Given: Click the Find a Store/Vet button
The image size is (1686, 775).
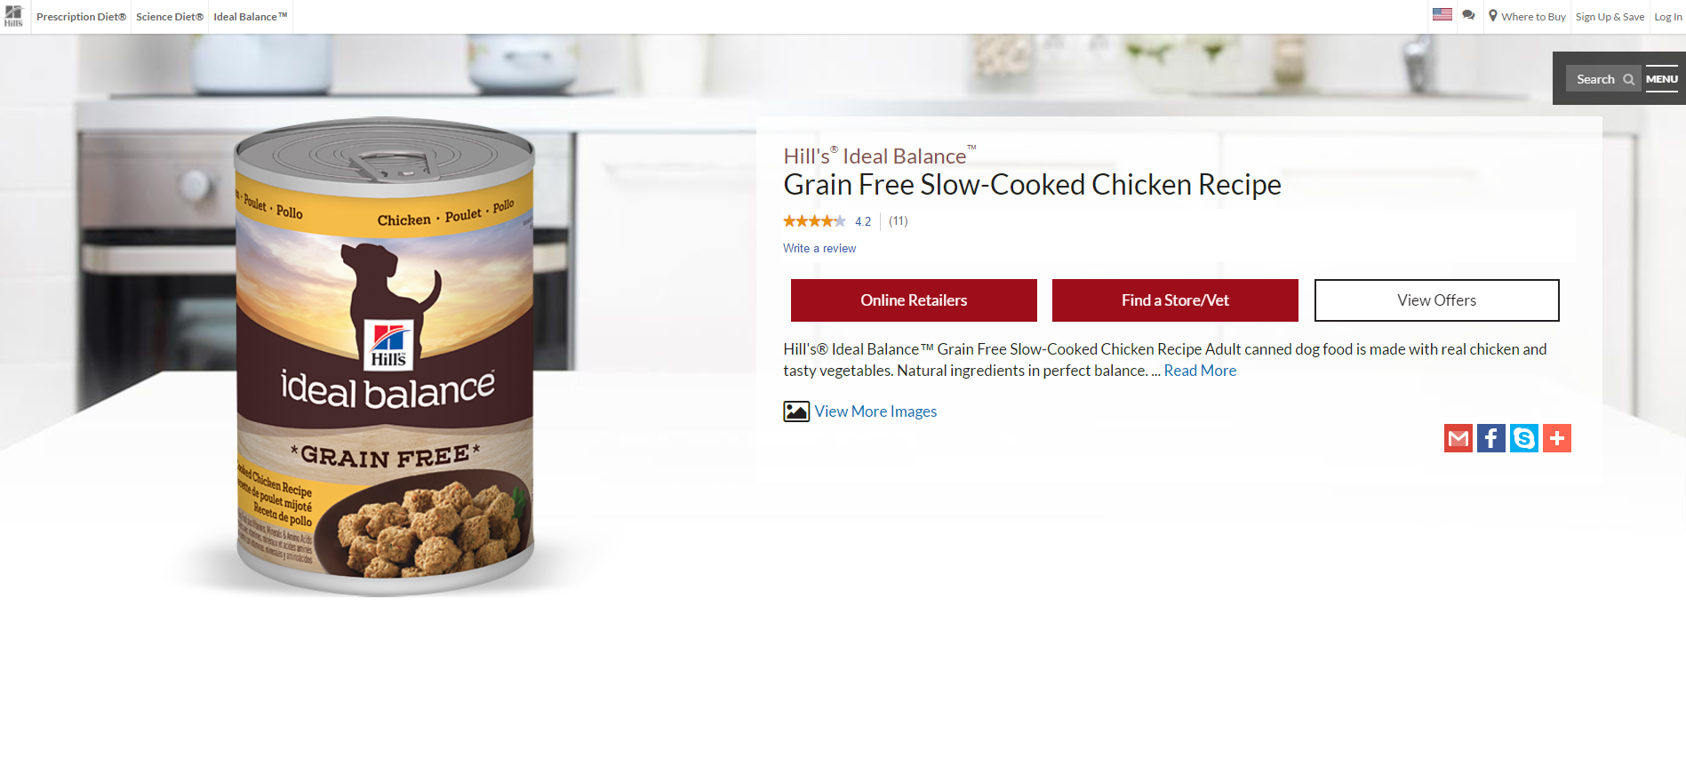Looking at the screenshot, I should 1175,300.
